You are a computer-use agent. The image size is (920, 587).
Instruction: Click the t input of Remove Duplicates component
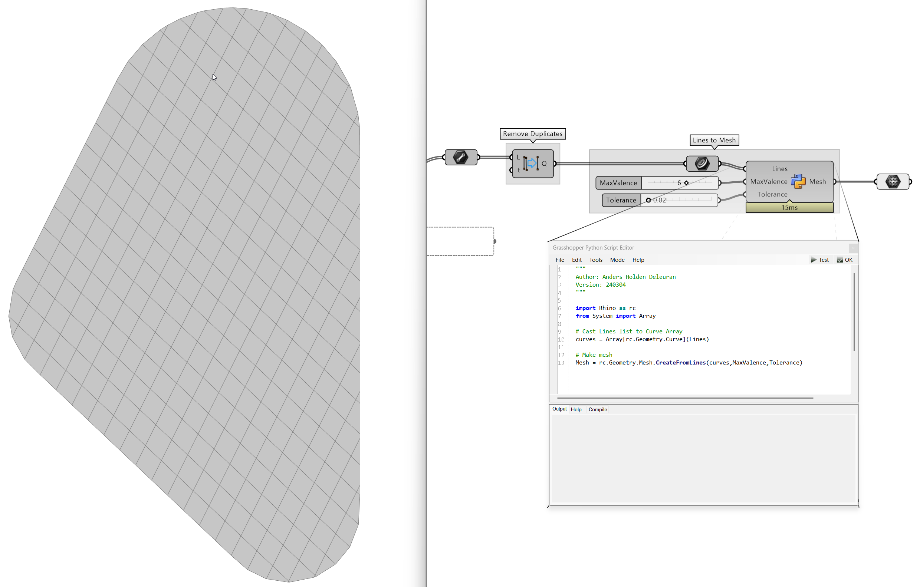click(518, 170)
